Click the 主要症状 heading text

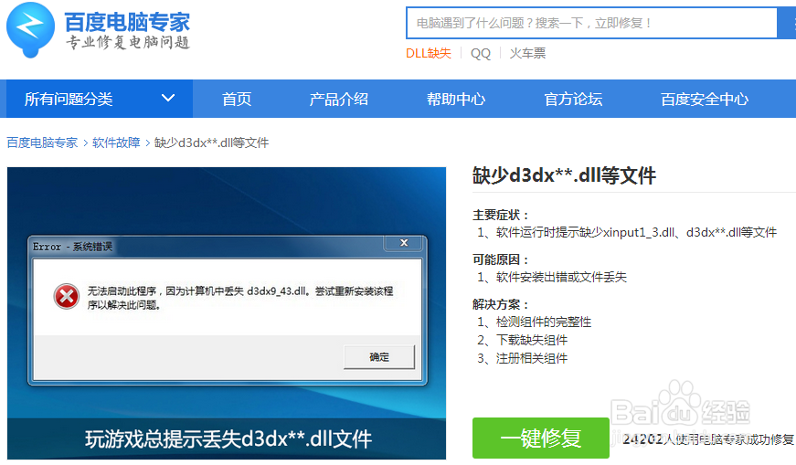tap(501, 215)
